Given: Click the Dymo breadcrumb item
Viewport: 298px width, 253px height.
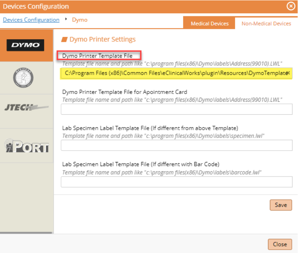Looking at the screenshot, I should pos(80,20).
